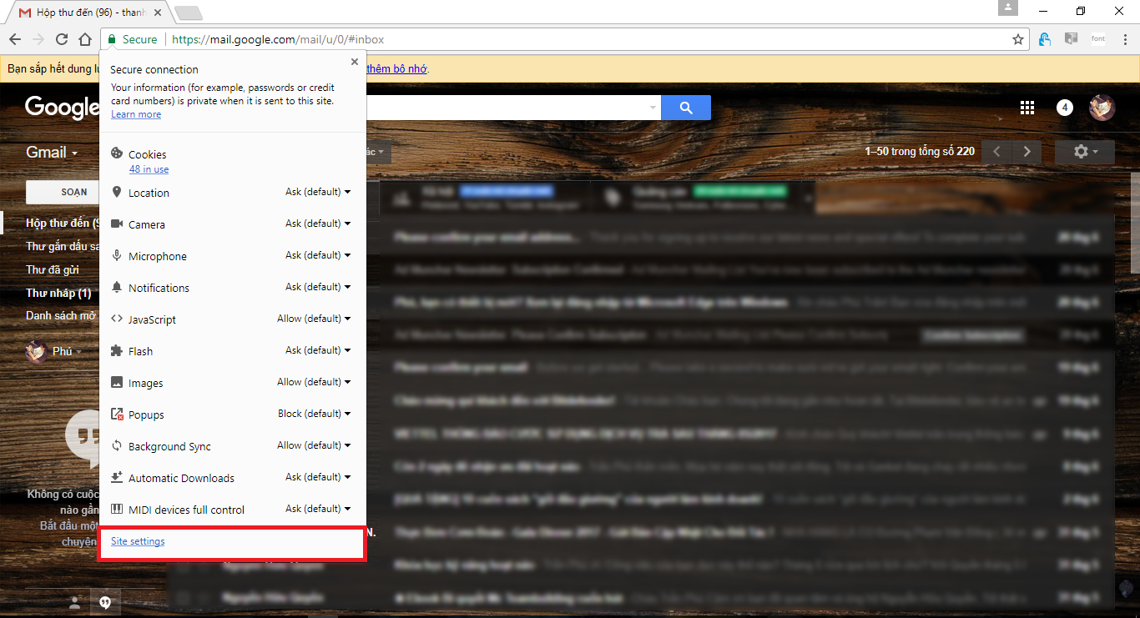Open the Danh sách mở label
Image resolution: width=1140 pixels, height=618 pixels.
pyautogui.click(x=62, y=316)
